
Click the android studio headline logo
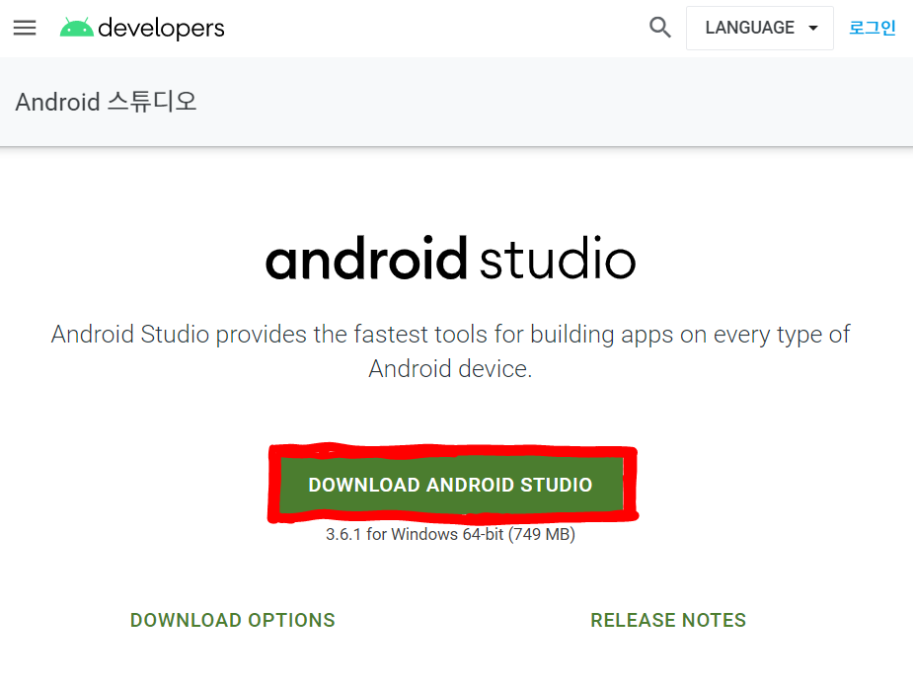(x=451, y=258)
